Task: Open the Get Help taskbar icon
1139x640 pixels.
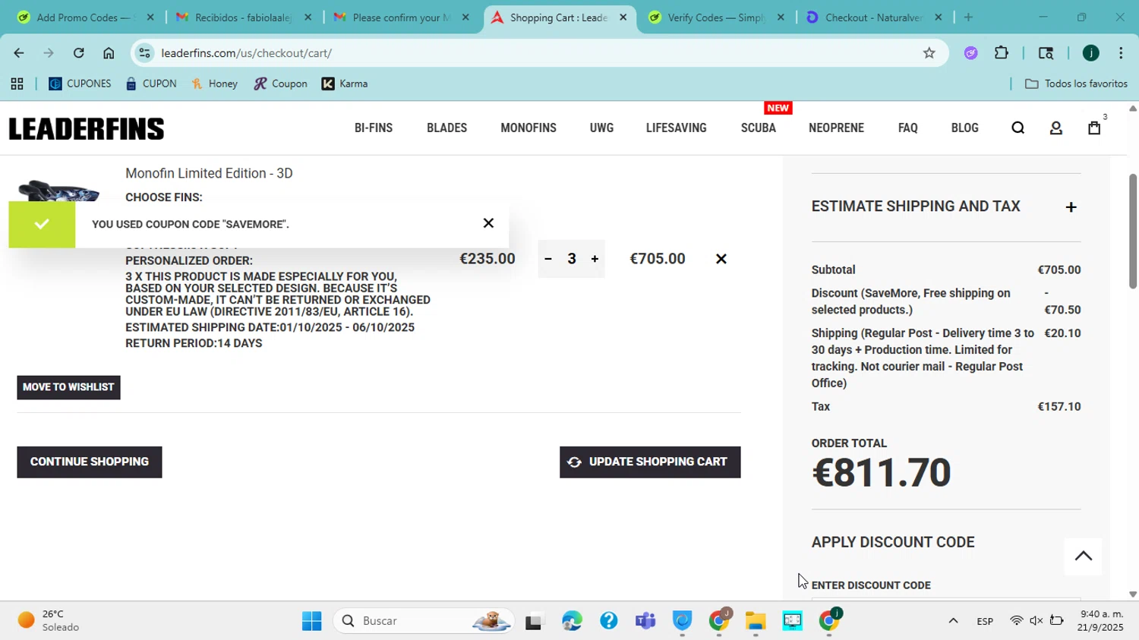Action: tap(609, 622)
